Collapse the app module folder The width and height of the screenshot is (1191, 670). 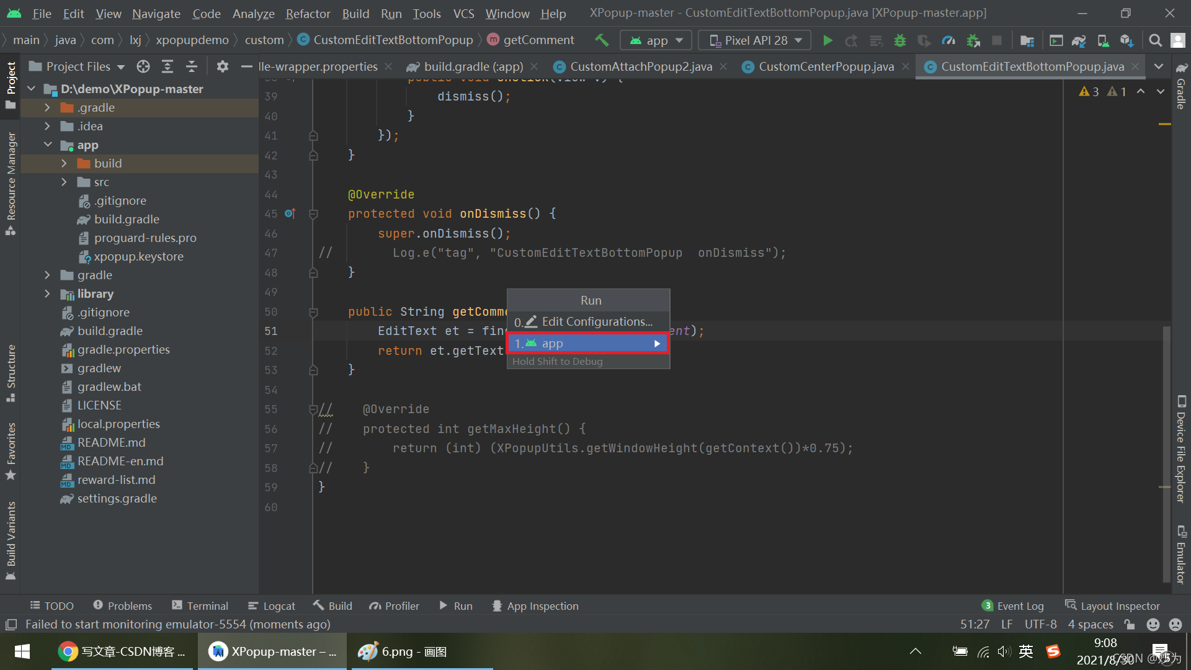pyautogui.click(x=47, y=145)
